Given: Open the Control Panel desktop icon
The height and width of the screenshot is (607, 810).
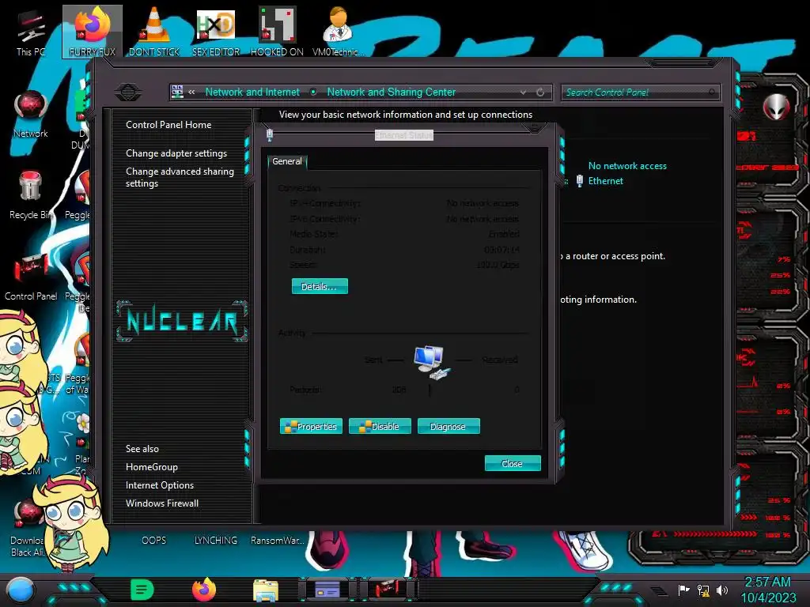Looking at the screenshot, I should (x=31, y=277).
